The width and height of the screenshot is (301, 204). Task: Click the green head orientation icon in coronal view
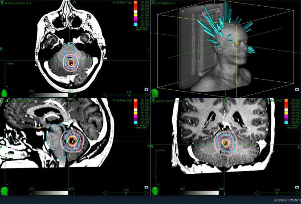point(155,191)
